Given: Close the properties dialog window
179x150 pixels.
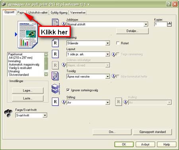Looking at the screenshot, I should [175, 4].
